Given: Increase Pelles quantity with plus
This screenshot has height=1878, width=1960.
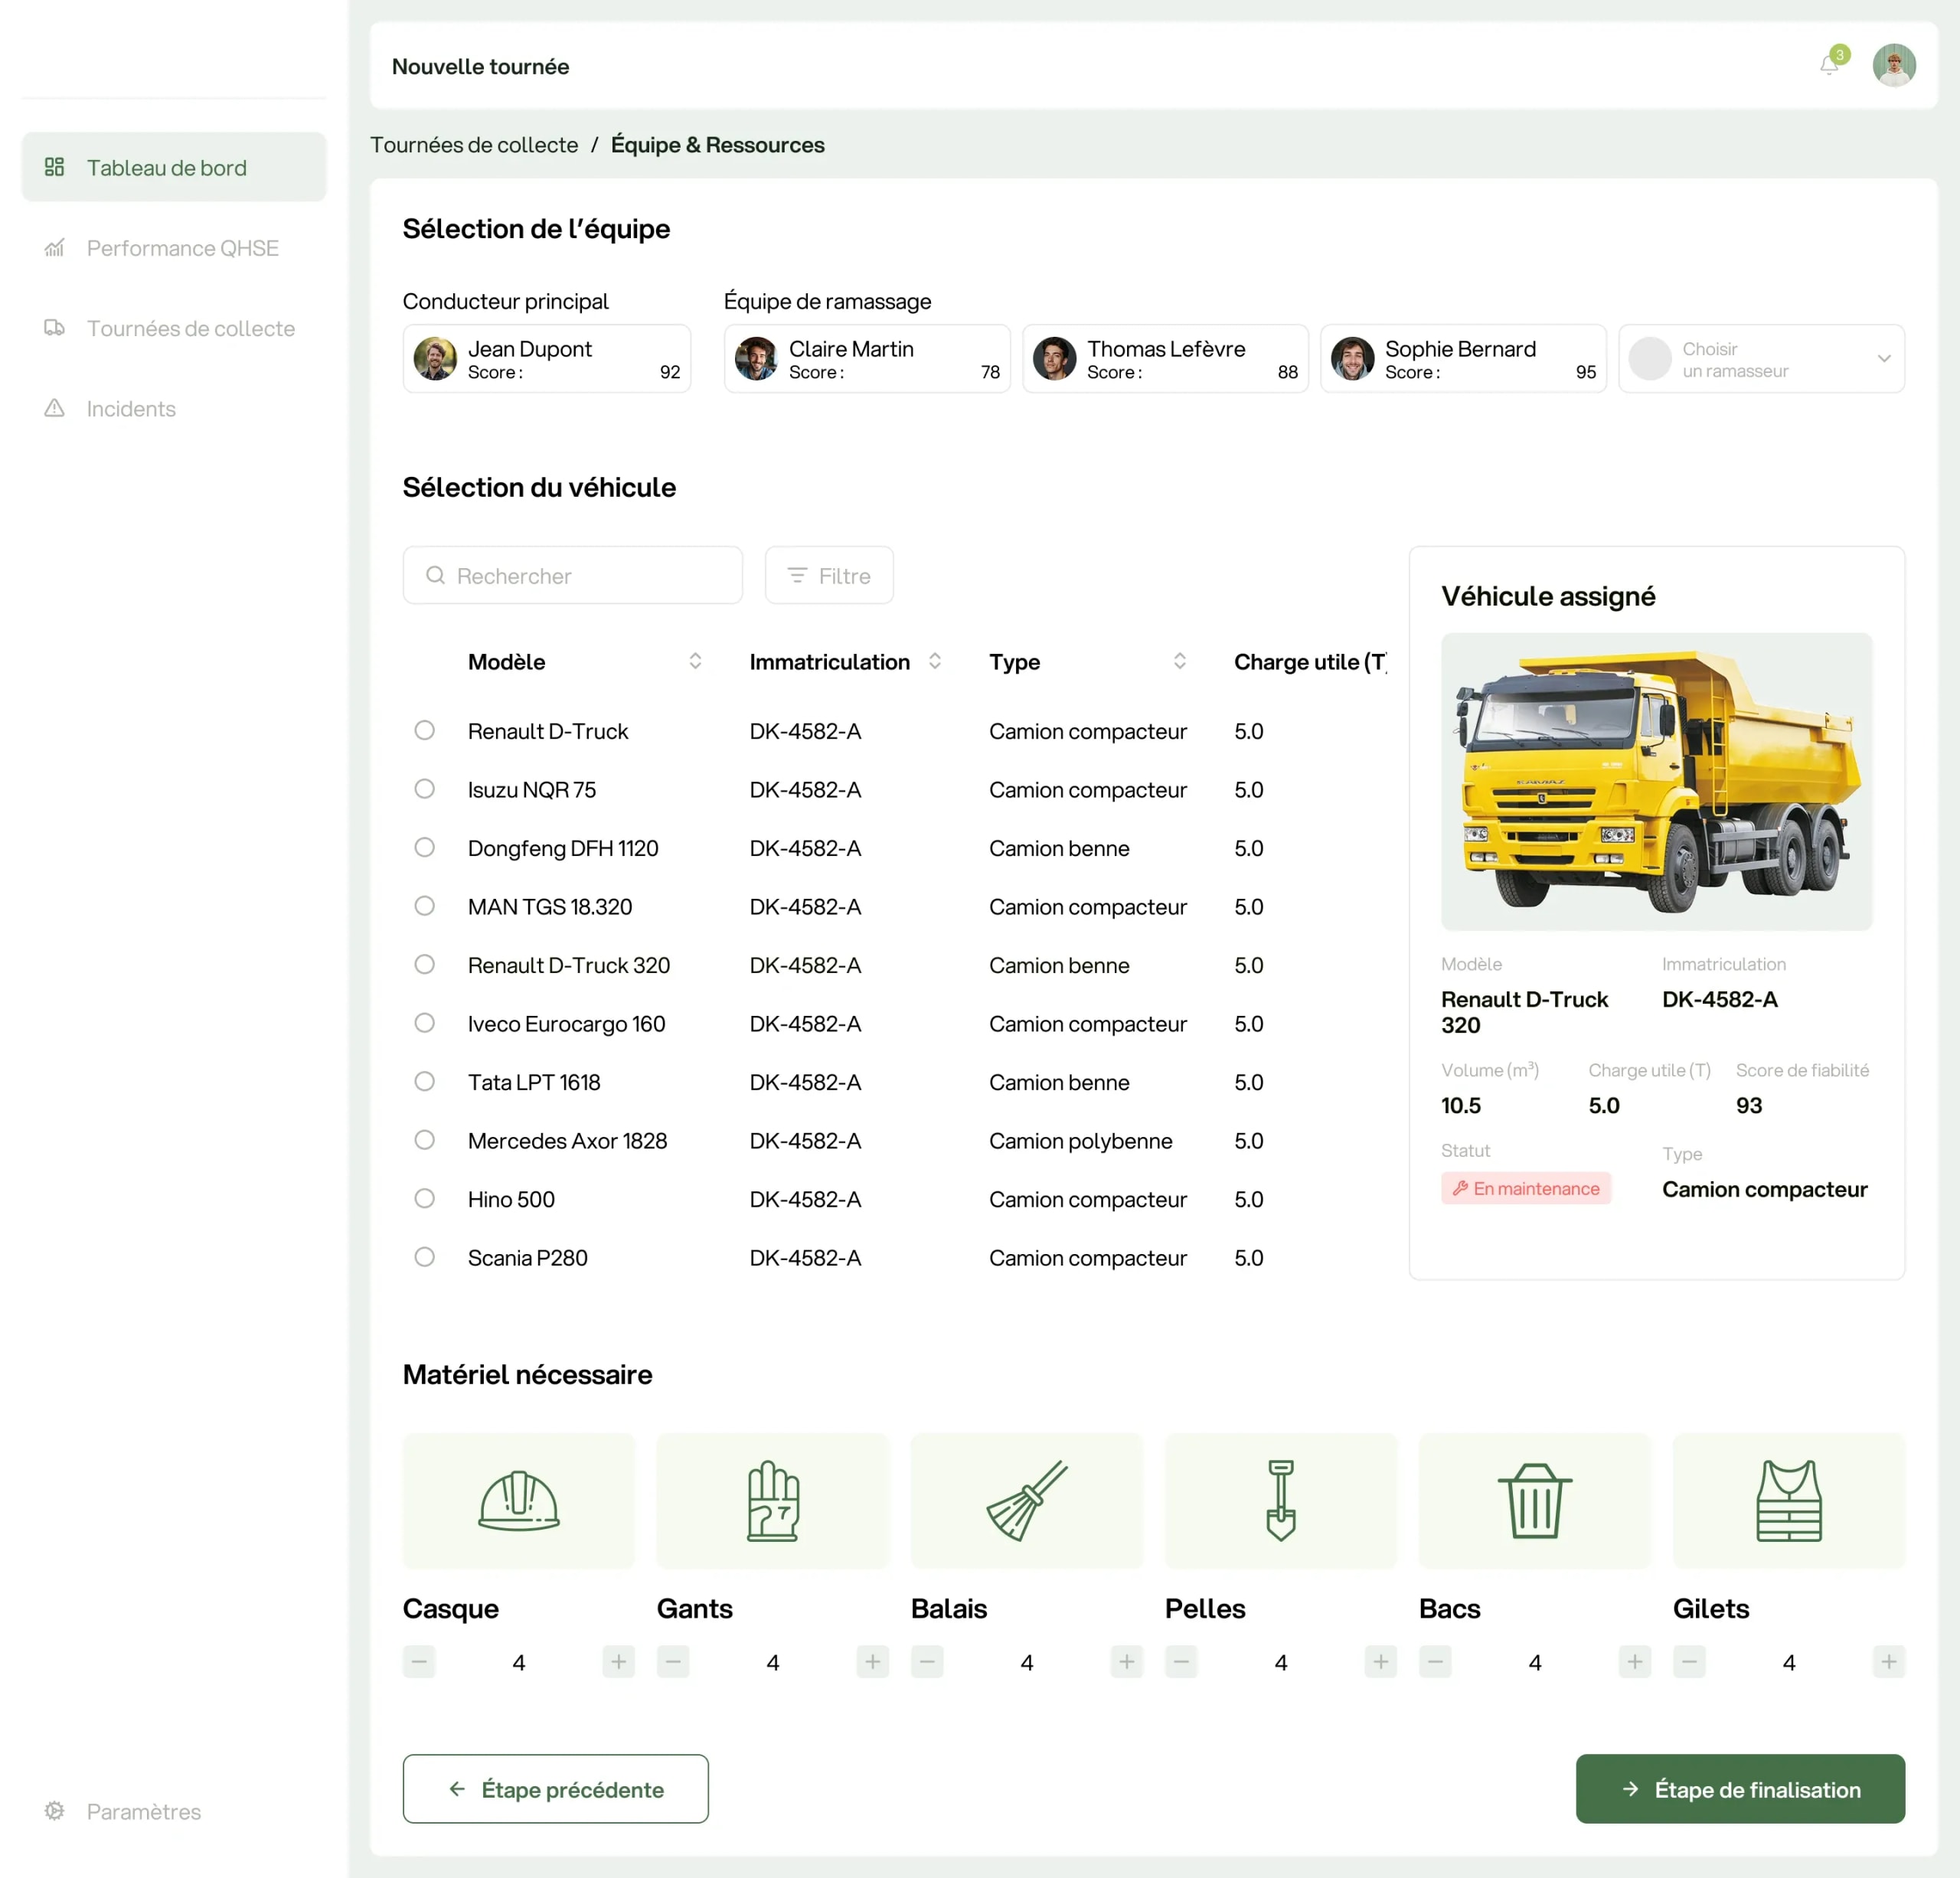Looking at the screenshot, I should [1380, 1661].
